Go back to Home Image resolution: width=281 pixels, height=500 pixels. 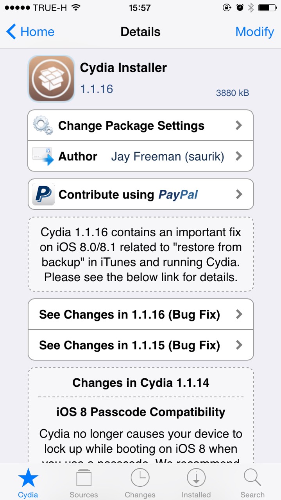30,32
